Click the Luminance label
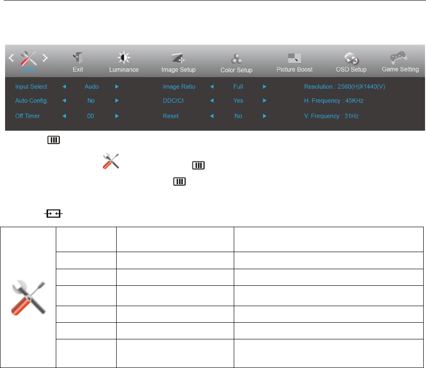426x368 pixels. (x=124, y=70)
